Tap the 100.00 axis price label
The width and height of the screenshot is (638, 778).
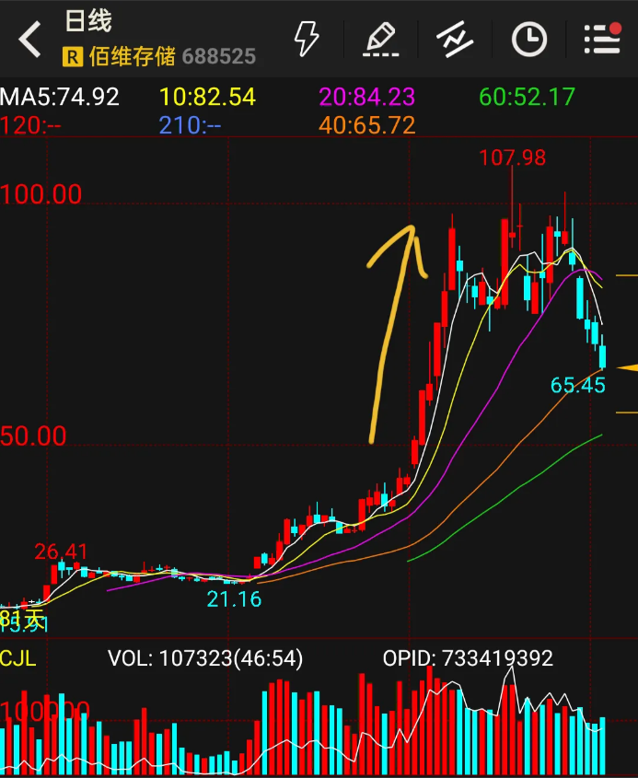[41, 194]
